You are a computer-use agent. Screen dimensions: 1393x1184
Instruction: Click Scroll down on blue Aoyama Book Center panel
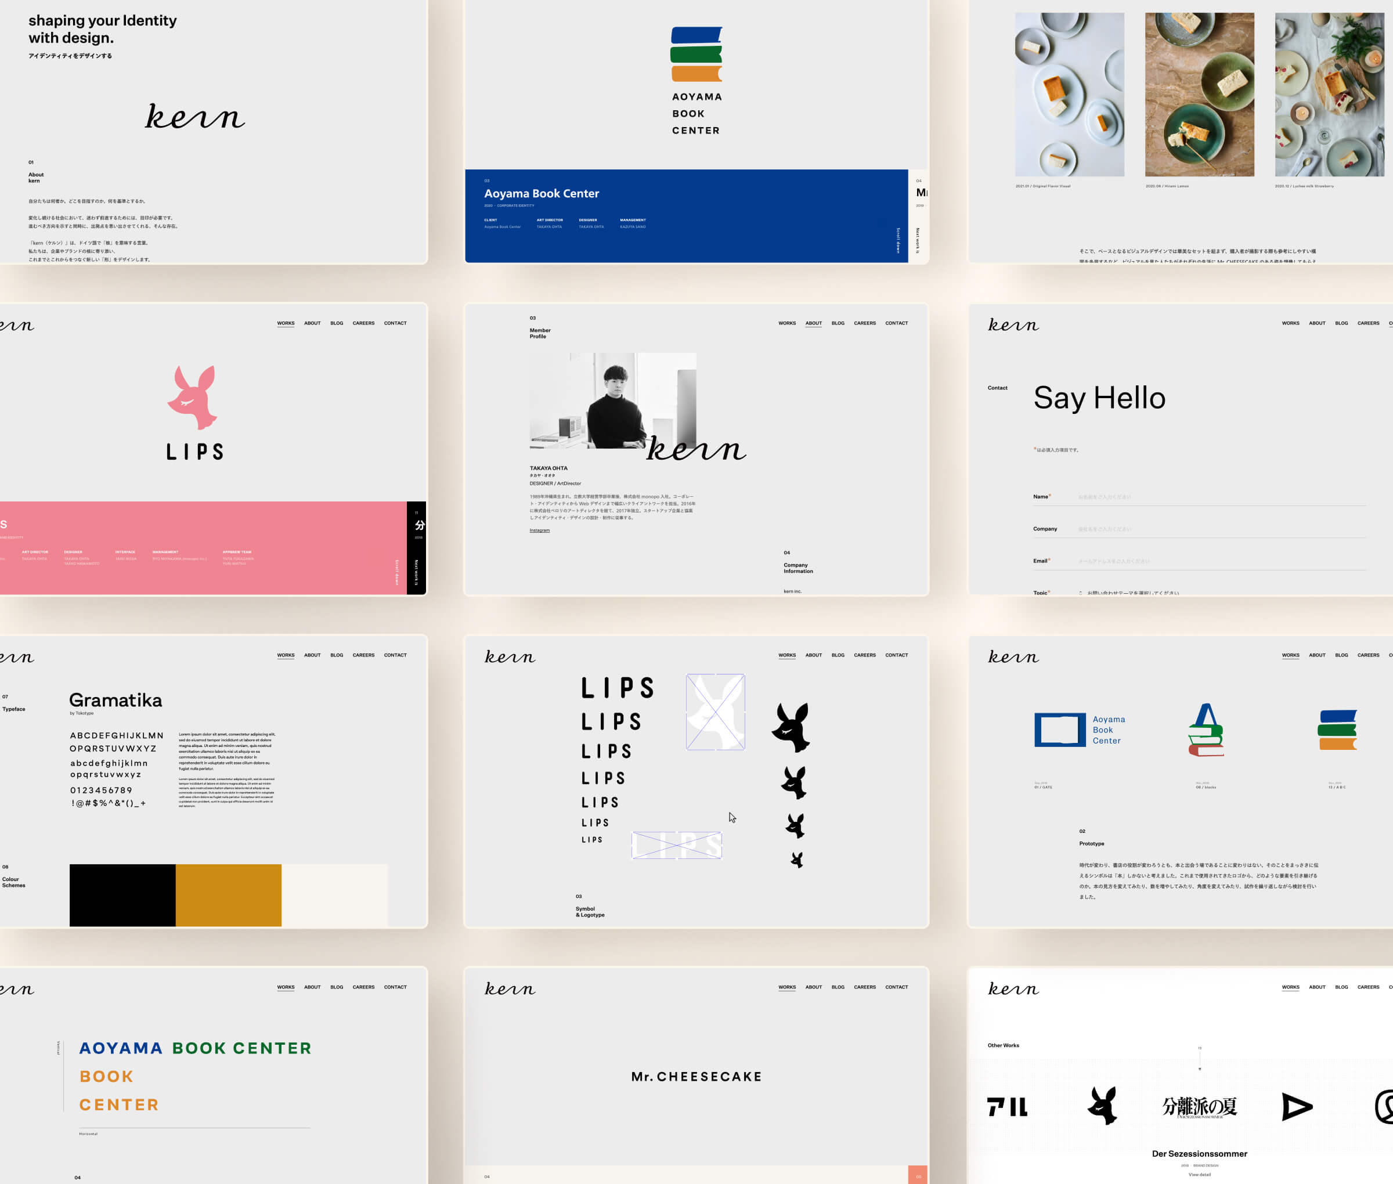pyautogui.click(x=898, y=240)
